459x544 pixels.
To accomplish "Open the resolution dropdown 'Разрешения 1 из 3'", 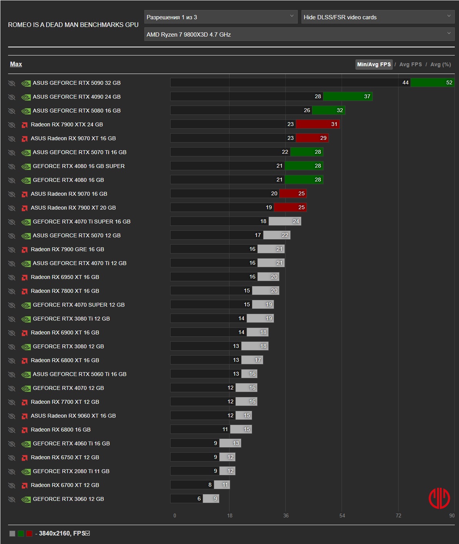I will point(221,17).
